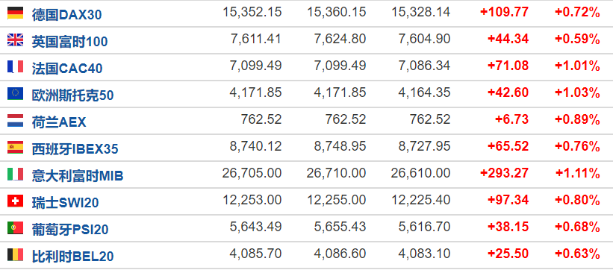Click the Swiss flag icon
The image size is (613, 270).
[15, 201]
